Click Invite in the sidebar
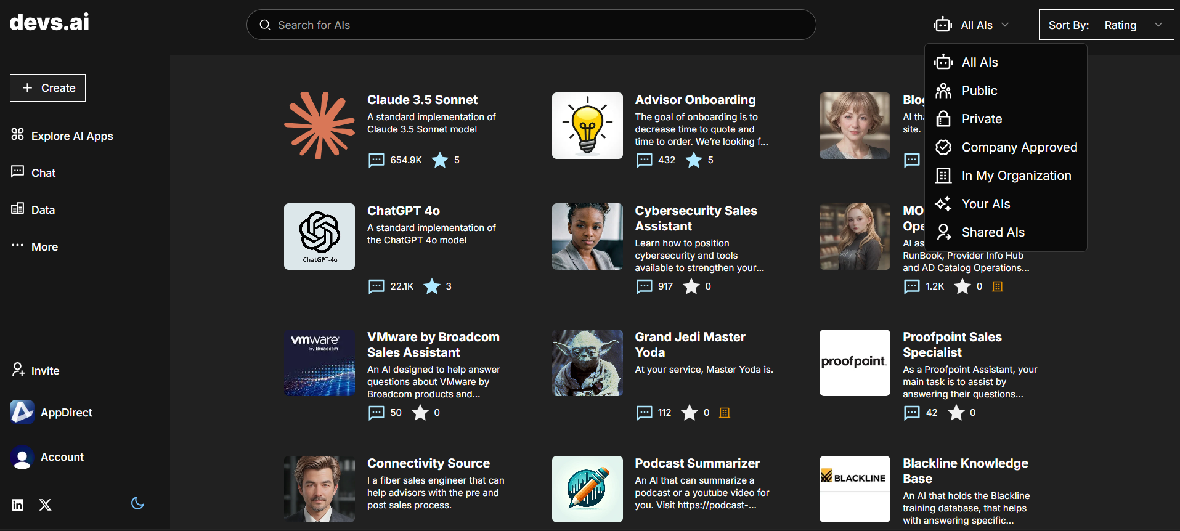Image resolution: width=1180 pixels, height=531 pixels. click(x=36, y=370)
